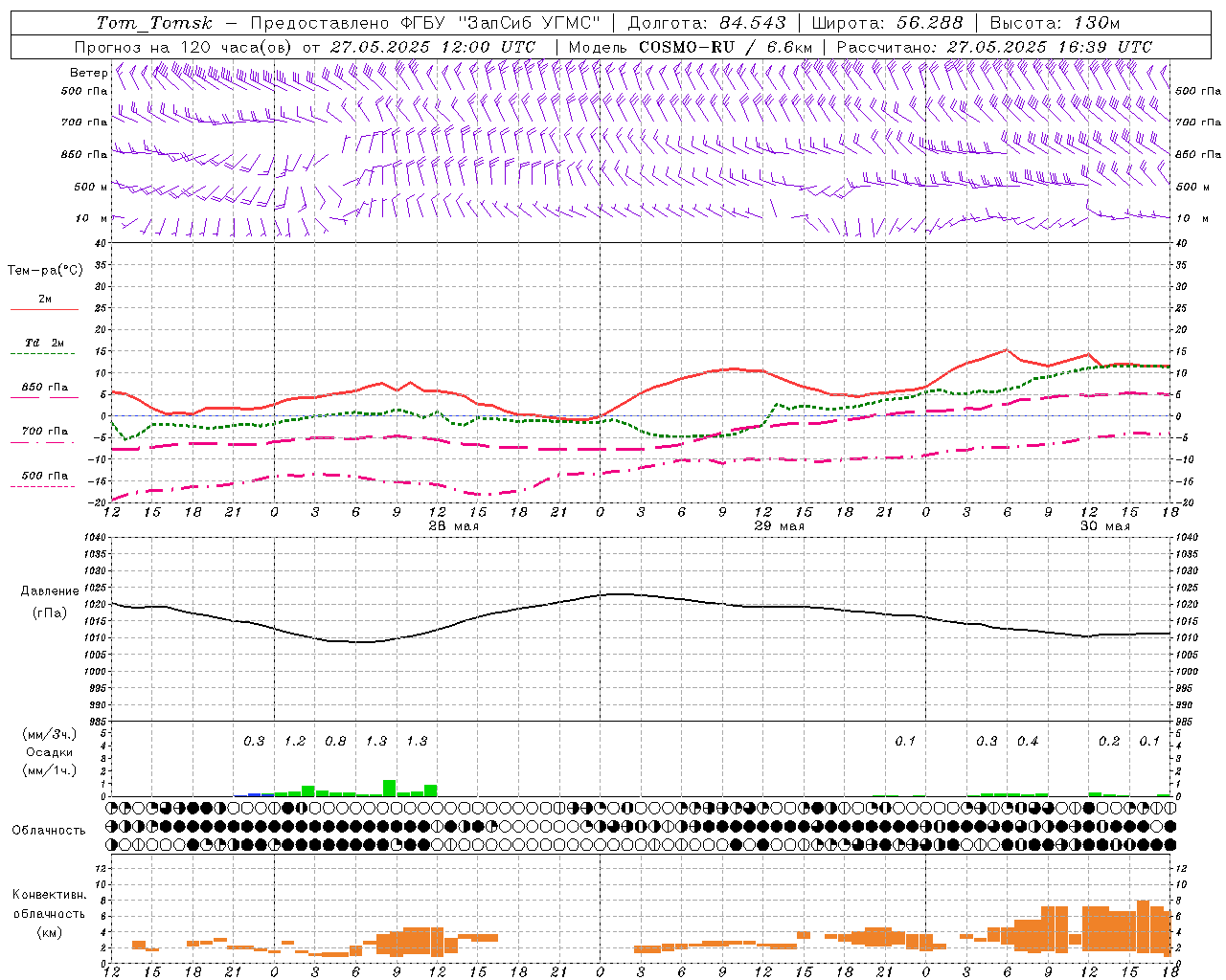Click the Широта: 56.288 value
This screenshot has width=1226, height=980.
click(888, 23)
